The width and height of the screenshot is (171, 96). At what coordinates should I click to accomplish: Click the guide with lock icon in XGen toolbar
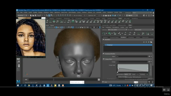point(134,34)
